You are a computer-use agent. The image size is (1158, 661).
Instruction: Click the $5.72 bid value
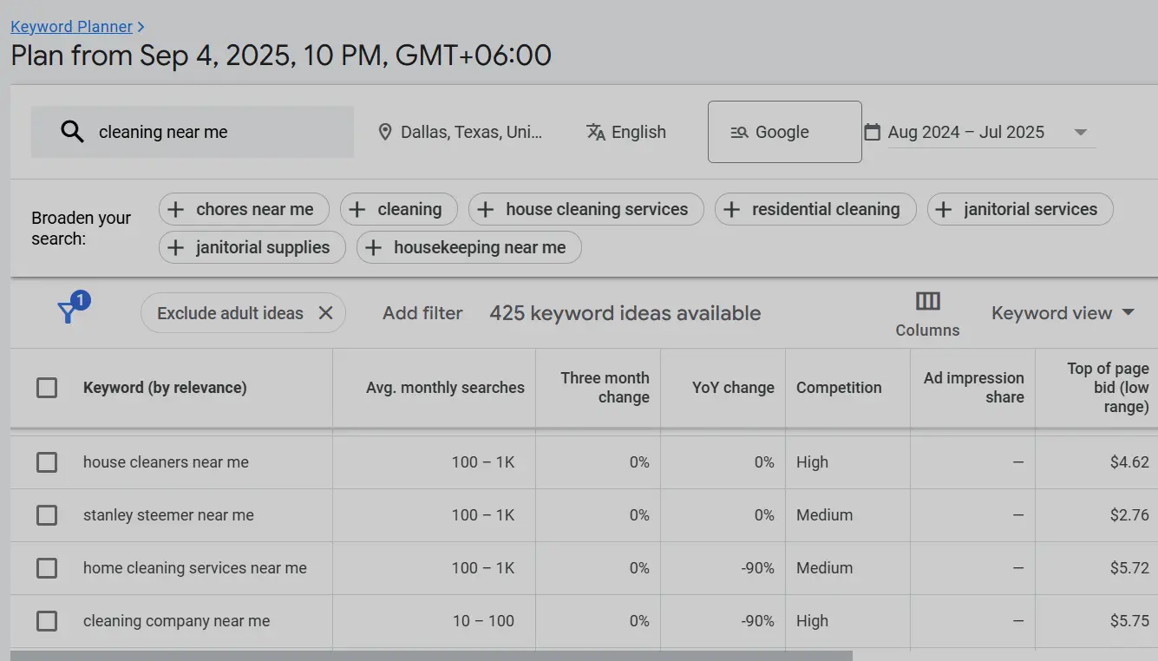1129,568
